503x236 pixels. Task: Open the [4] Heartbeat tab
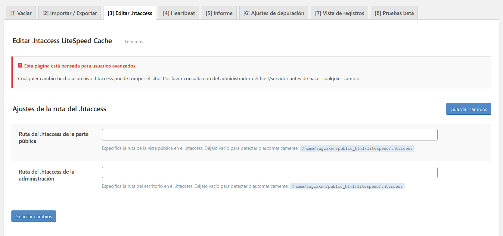[179, 13]
